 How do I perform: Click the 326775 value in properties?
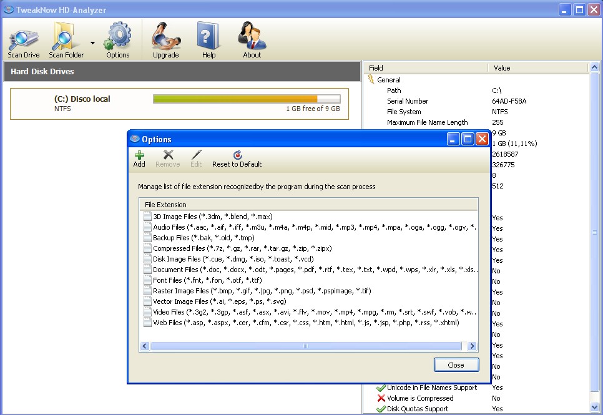coord(503,165)
